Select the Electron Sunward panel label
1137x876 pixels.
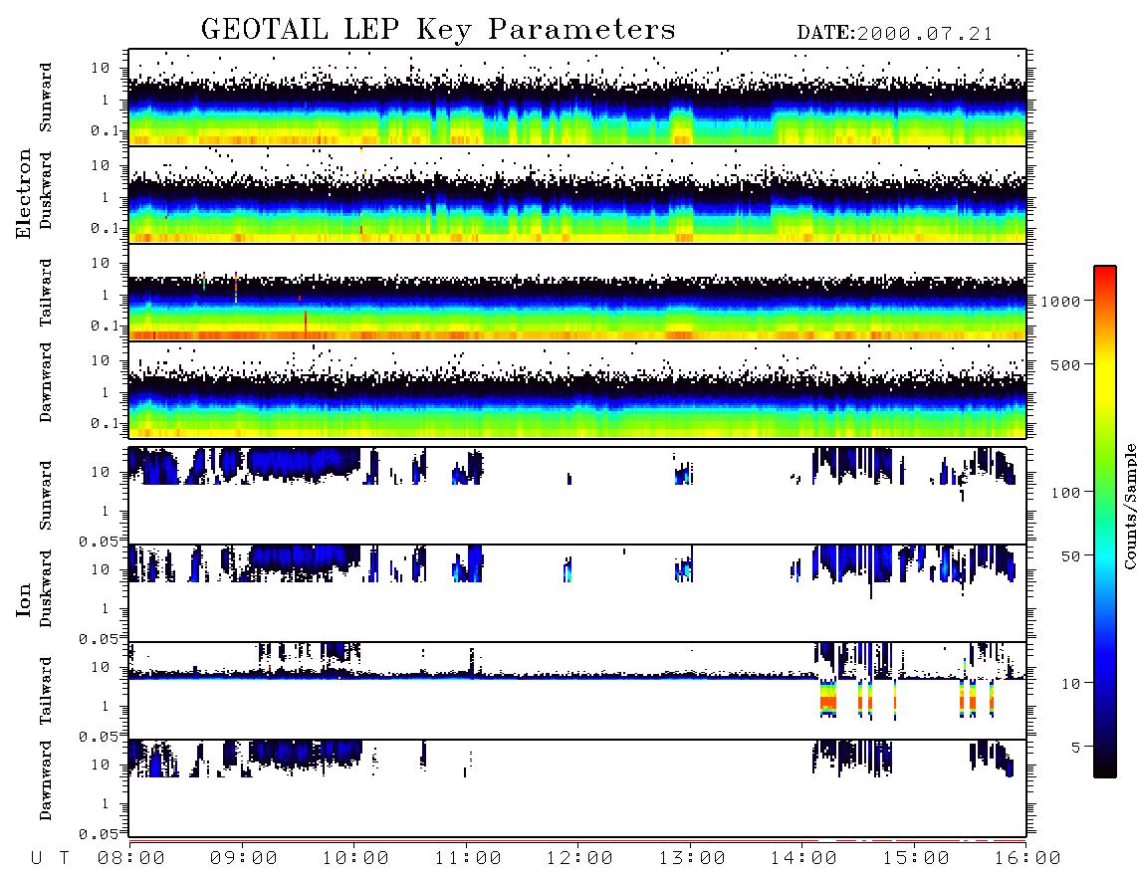click(x=46, y=98)
